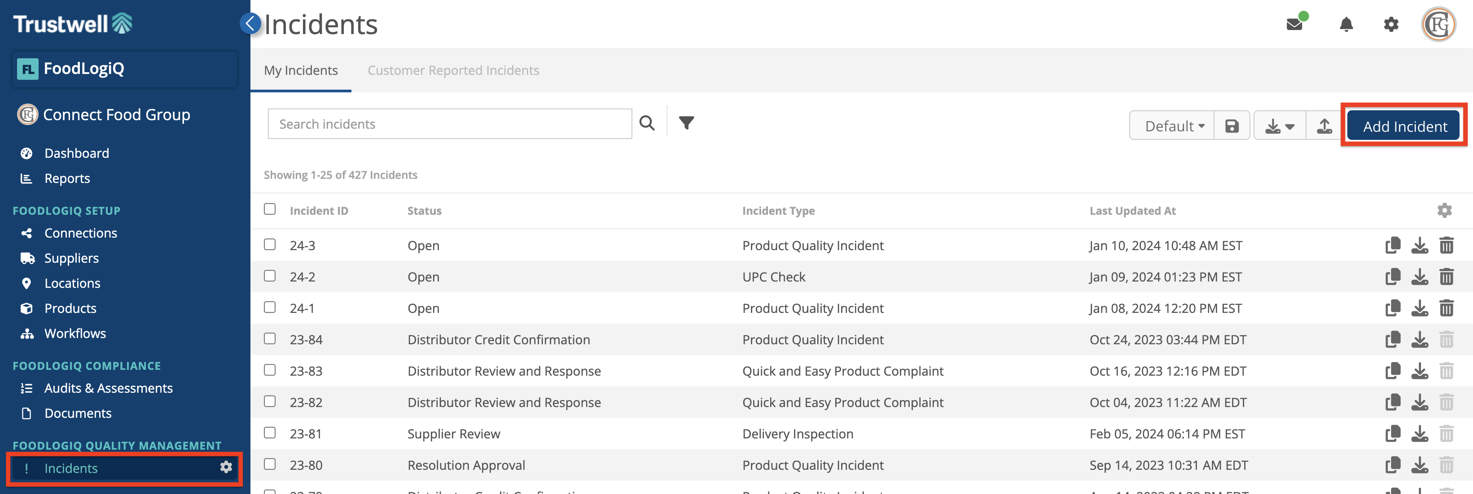Click Delivery Inspection incident type

click(797, 433)
